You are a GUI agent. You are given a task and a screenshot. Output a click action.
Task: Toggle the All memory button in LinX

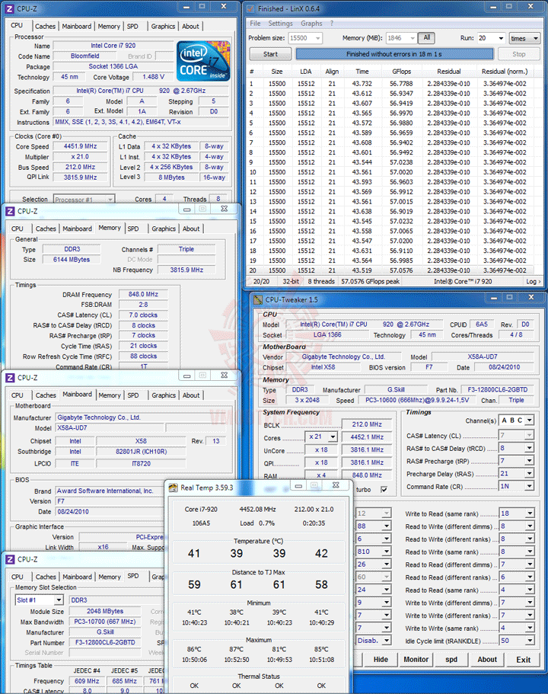click(426, 37)
